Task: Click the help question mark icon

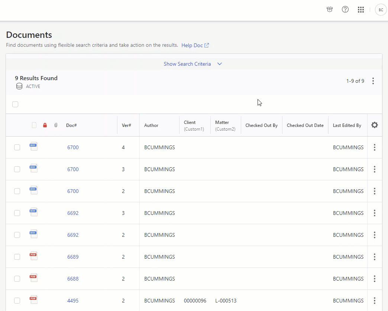Action: coord(345,10)
